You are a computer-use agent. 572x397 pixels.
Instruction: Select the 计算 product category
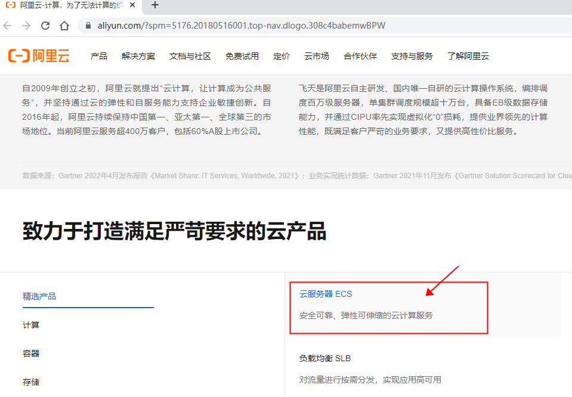tap(31, 325)
